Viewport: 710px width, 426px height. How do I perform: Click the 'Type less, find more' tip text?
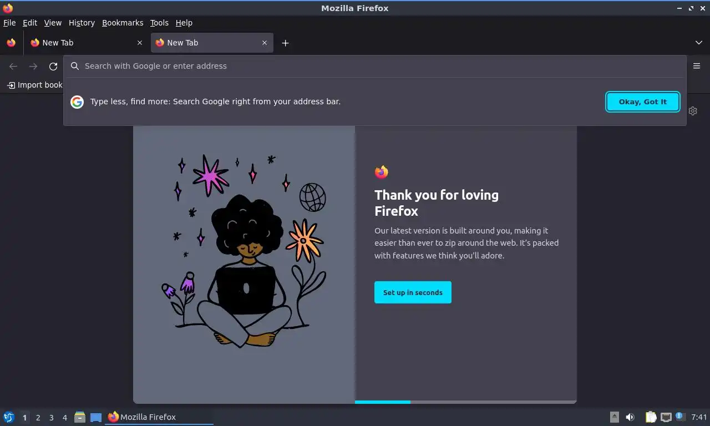pos(215,102)
